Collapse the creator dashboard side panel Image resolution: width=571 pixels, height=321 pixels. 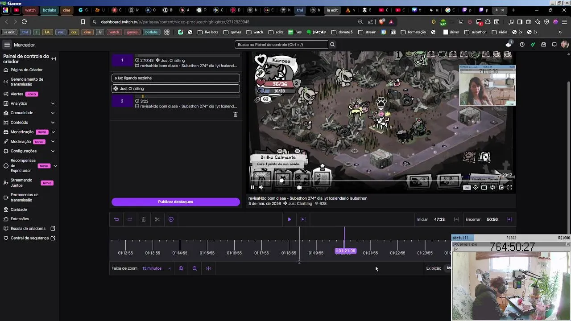[x=54, y=59]
